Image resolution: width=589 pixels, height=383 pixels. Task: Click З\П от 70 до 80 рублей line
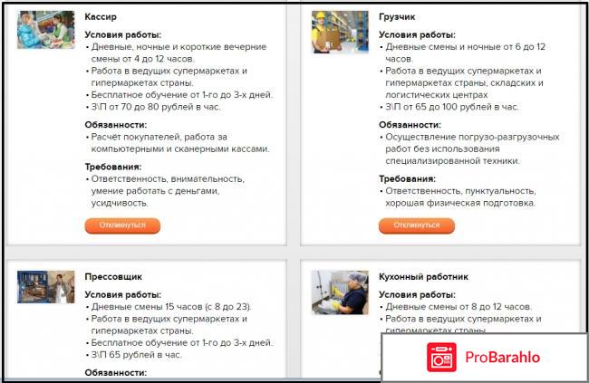[x=156, y=107]
